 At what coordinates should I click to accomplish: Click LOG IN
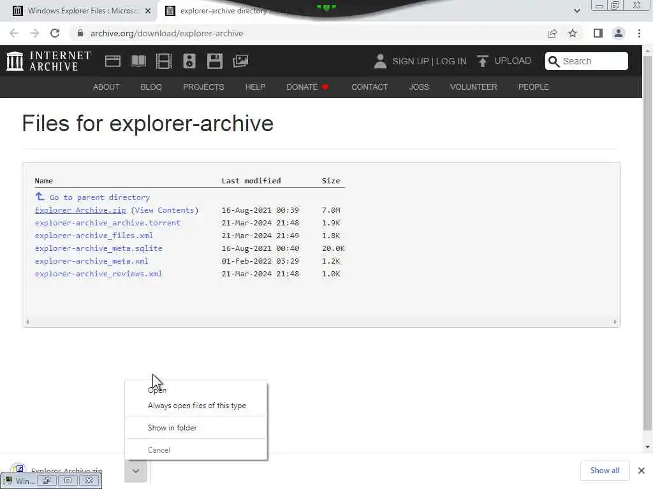[451, 61]
